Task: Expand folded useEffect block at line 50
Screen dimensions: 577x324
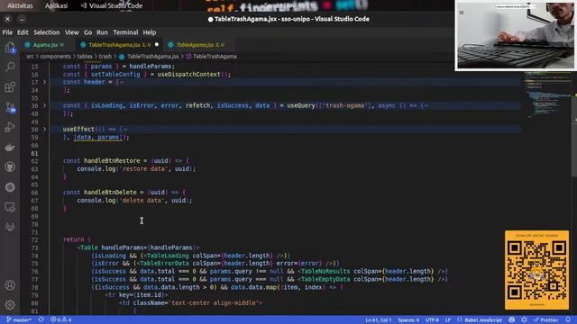Action: pyautogui.click(x=45, y=129)
